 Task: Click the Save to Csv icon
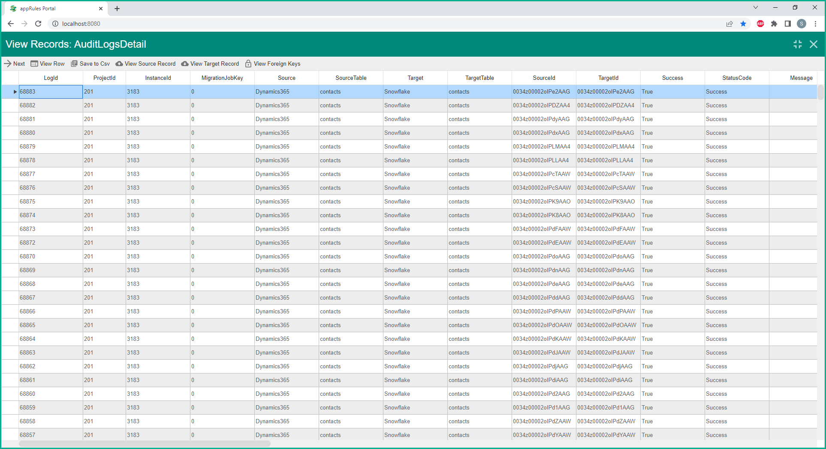tap(74, 64)
